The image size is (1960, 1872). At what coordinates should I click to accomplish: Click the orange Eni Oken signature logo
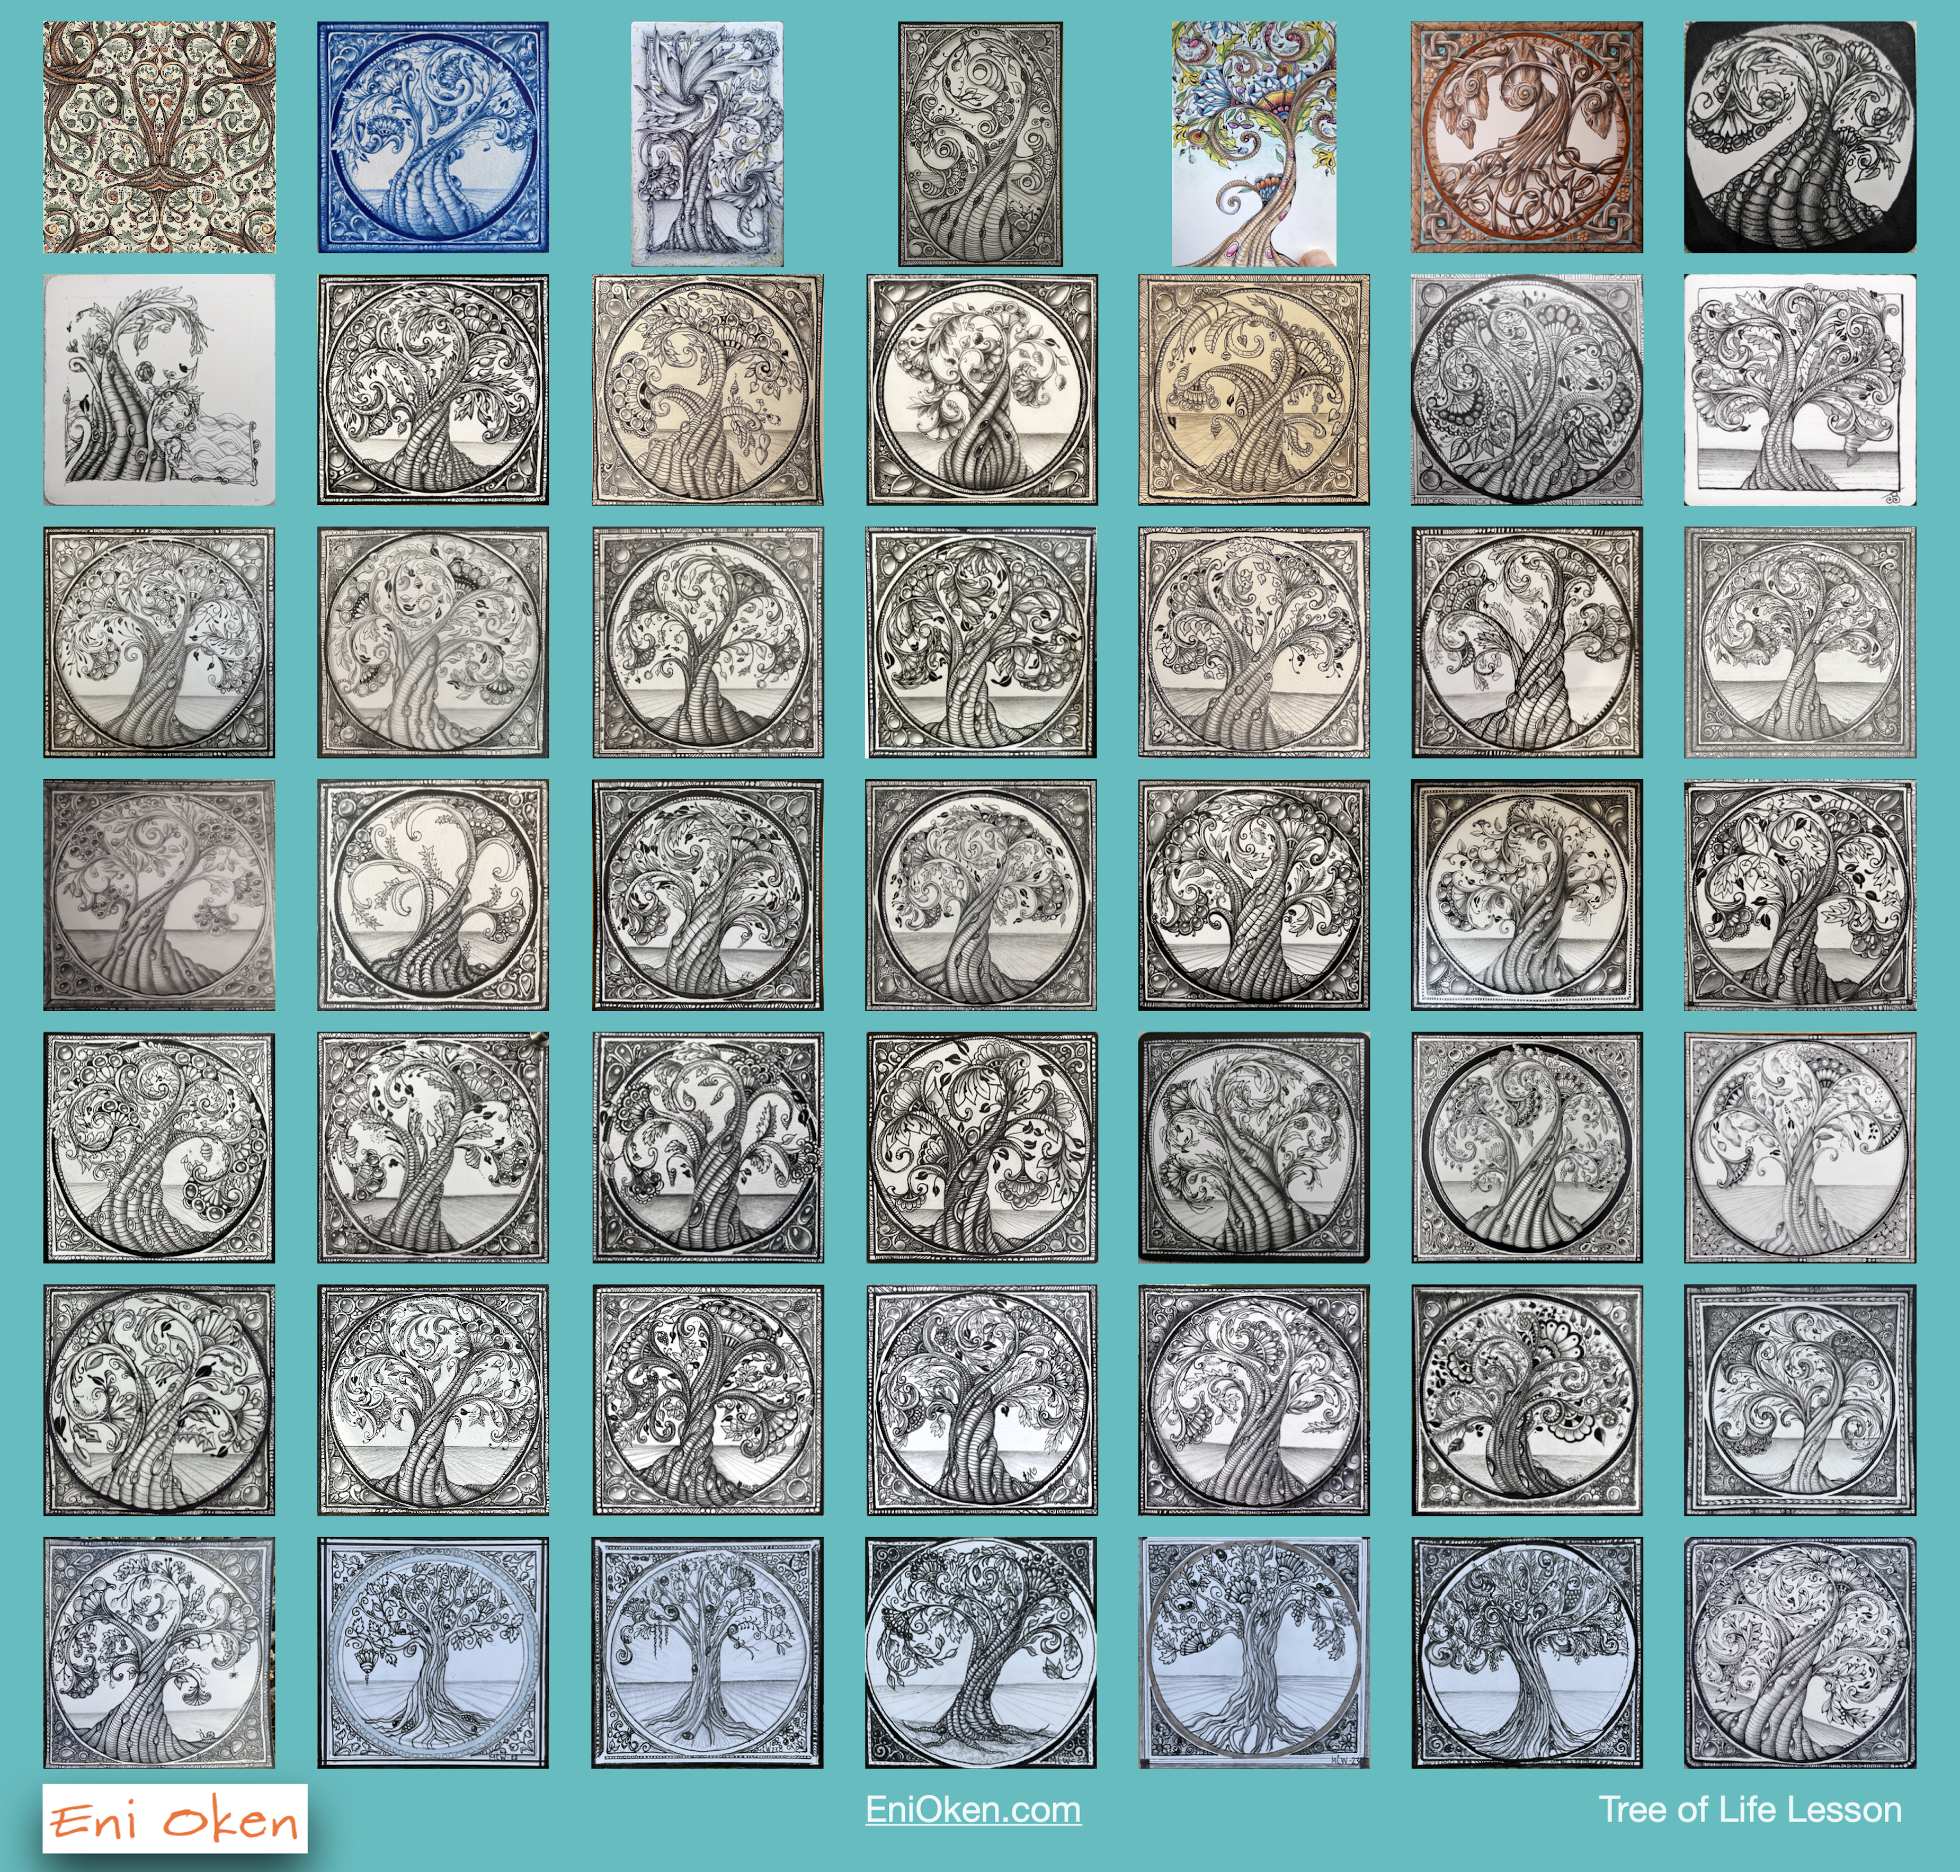[x=175, y=1819]
